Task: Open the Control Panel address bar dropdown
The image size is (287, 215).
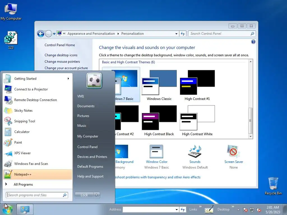Action: tap(176, 34)
